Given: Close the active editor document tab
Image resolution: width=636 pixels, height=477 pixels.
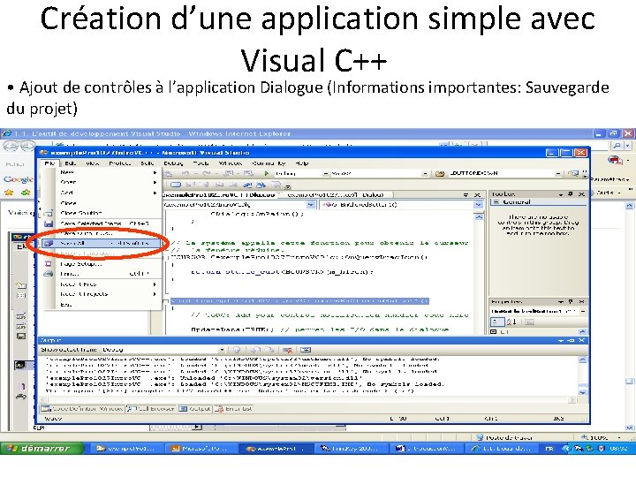Looking at the screenshot, I should pos(477,195).
